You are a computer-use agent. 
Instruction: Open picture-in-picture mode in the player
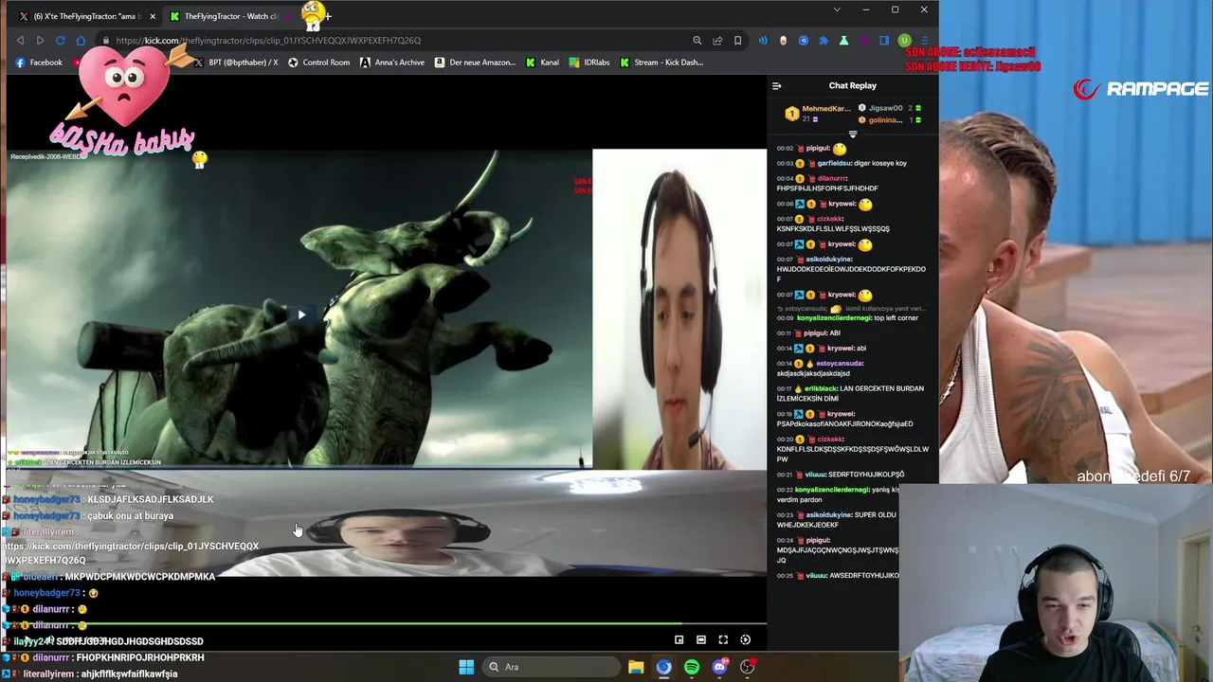pos(679,640)
